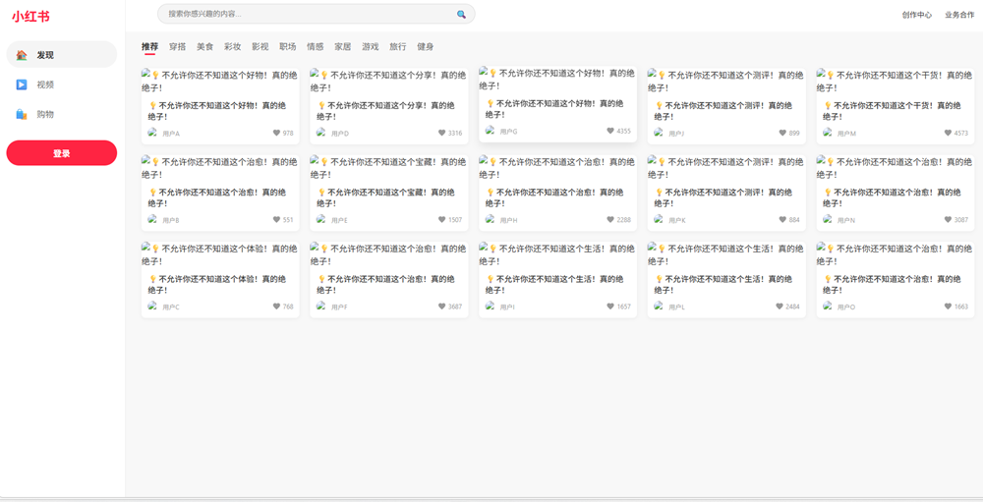Image resolution: width=983 pixels, height=502 pixels.
Task: Click heart icon on 用户A's post
Action: click(277, 133)
